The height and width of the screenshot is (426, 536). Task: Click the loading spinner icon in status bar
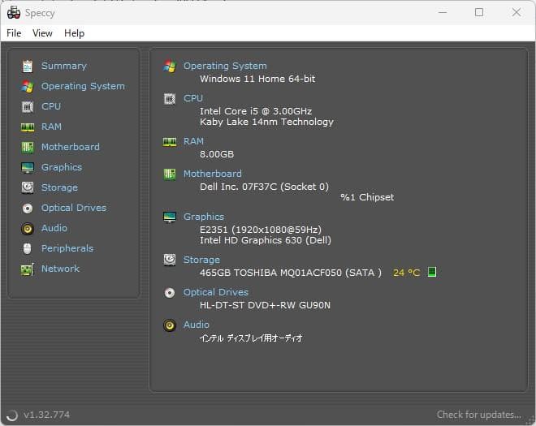[12, 415]
